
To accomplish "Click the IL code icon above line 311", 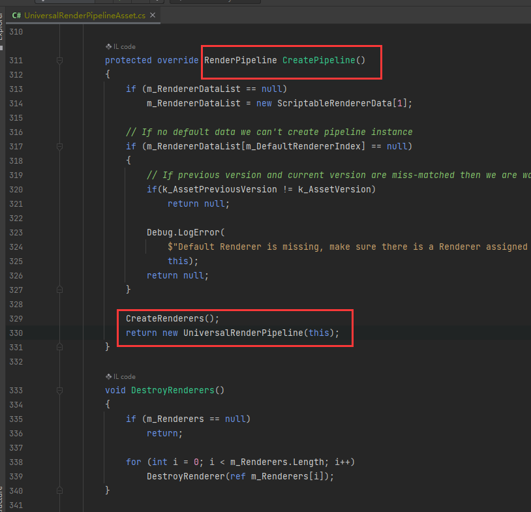I will pyautogui.click(x=108, y=46).
